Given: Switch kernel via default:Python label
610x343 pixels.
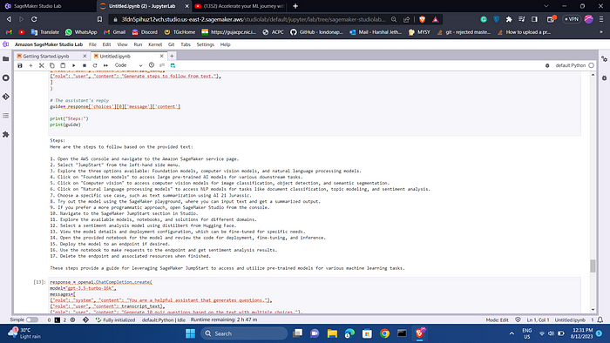Looking at the screenshot, I should pyautogui.click(x=570, y=65).
